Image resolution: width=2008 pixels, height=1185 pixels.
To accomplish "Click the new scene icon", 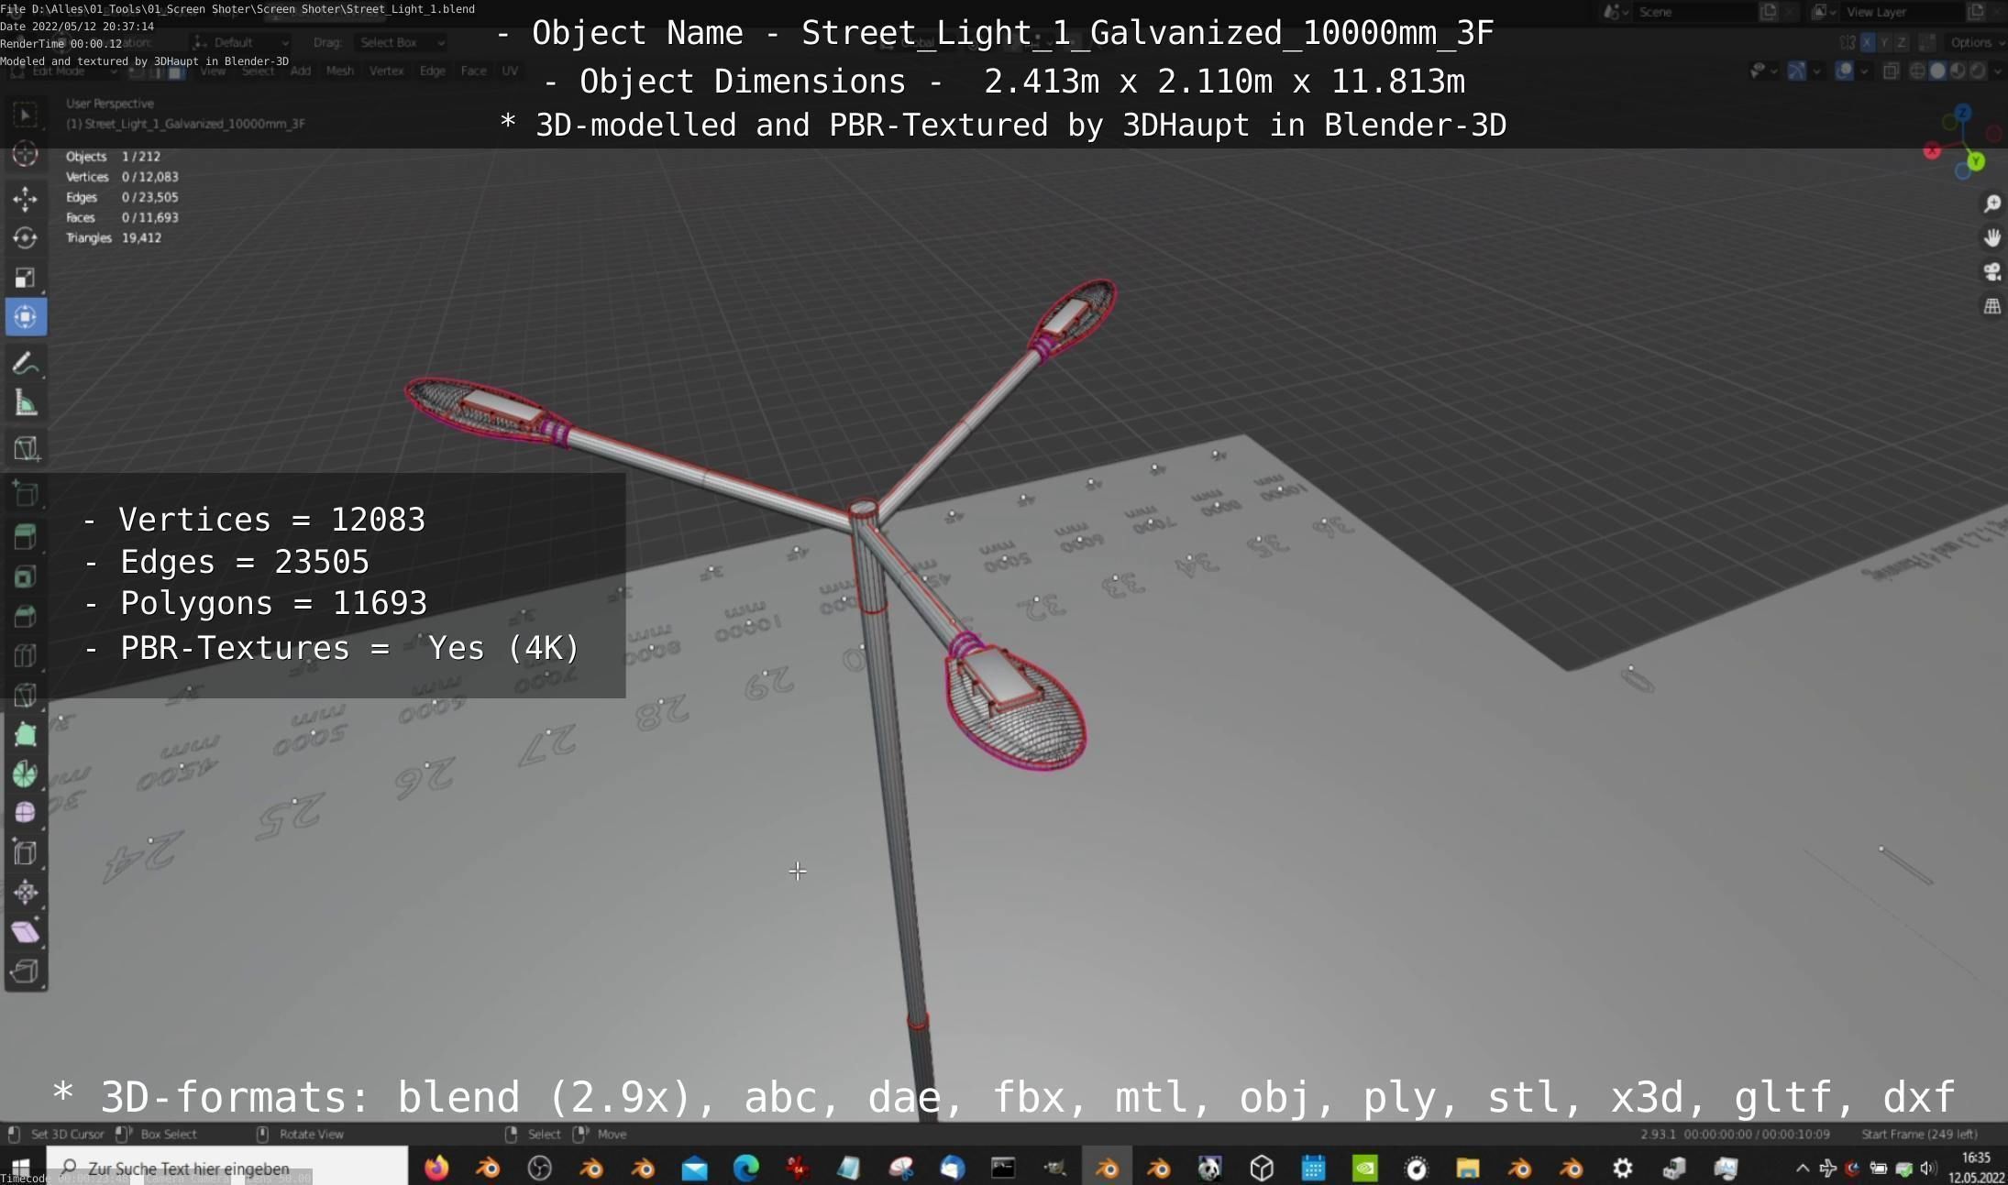I will 1768,12.
